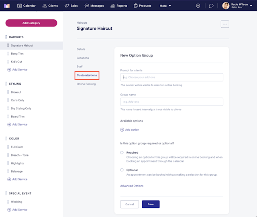
Task: Open the Bleach + Tone service
Action: coord(20,155)
